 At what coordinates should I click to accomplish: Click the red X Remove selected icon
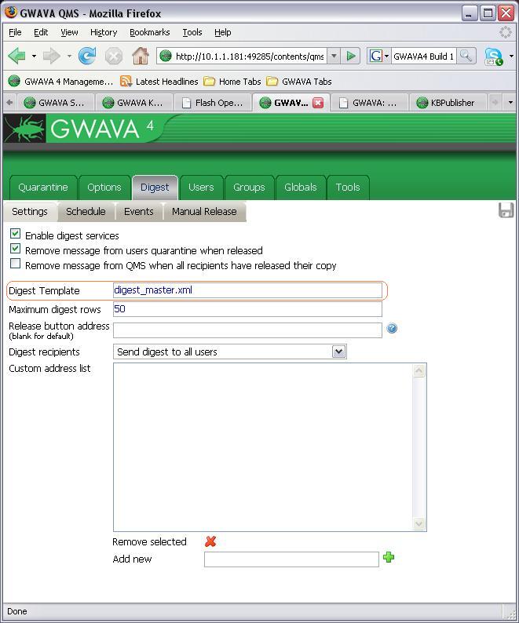(x=210, y=541)
